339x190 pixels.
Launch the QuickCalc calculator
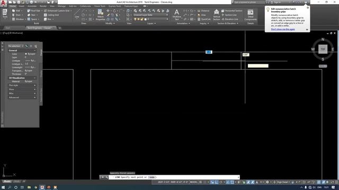pos(204,19)
